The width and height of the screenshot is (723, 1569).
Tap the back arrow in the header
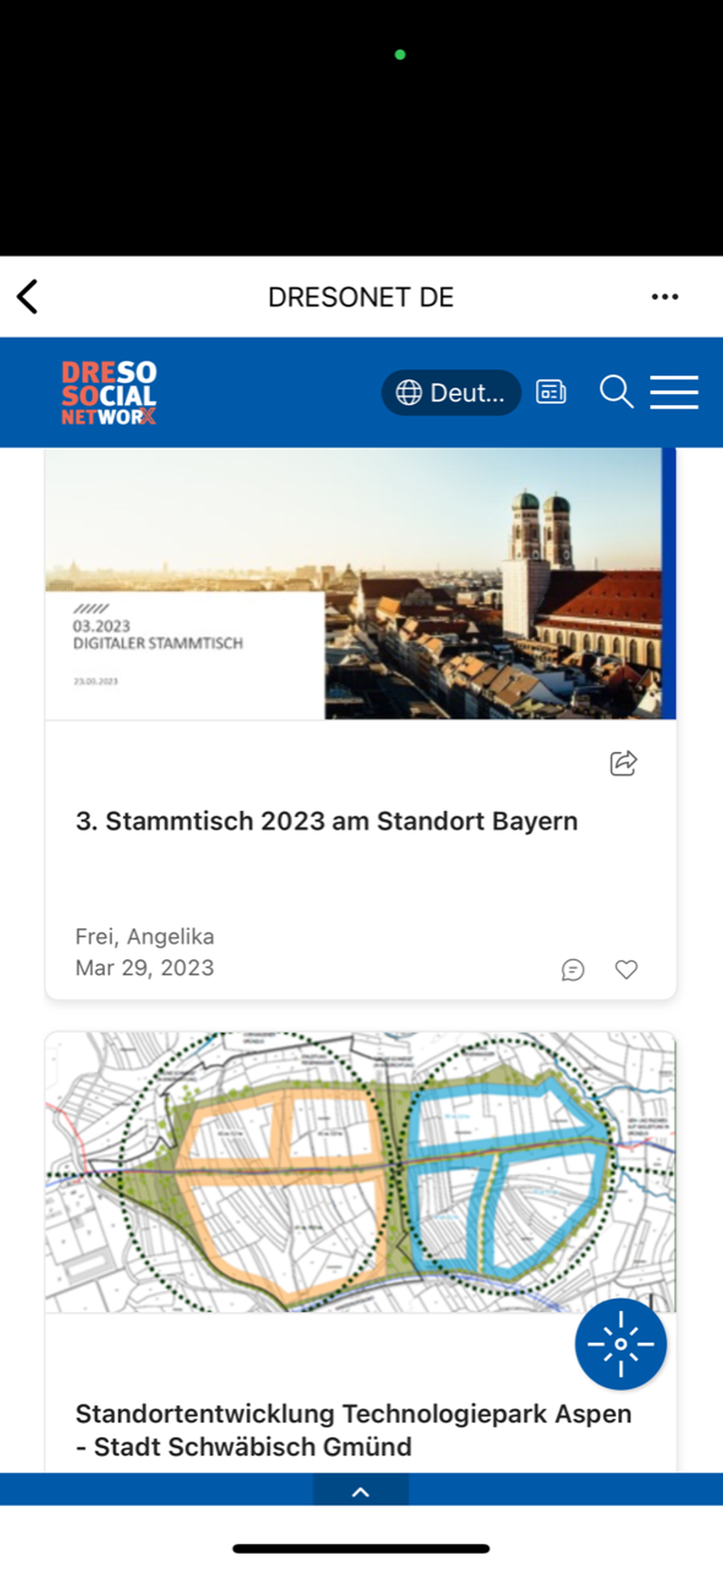pos(28,296)
